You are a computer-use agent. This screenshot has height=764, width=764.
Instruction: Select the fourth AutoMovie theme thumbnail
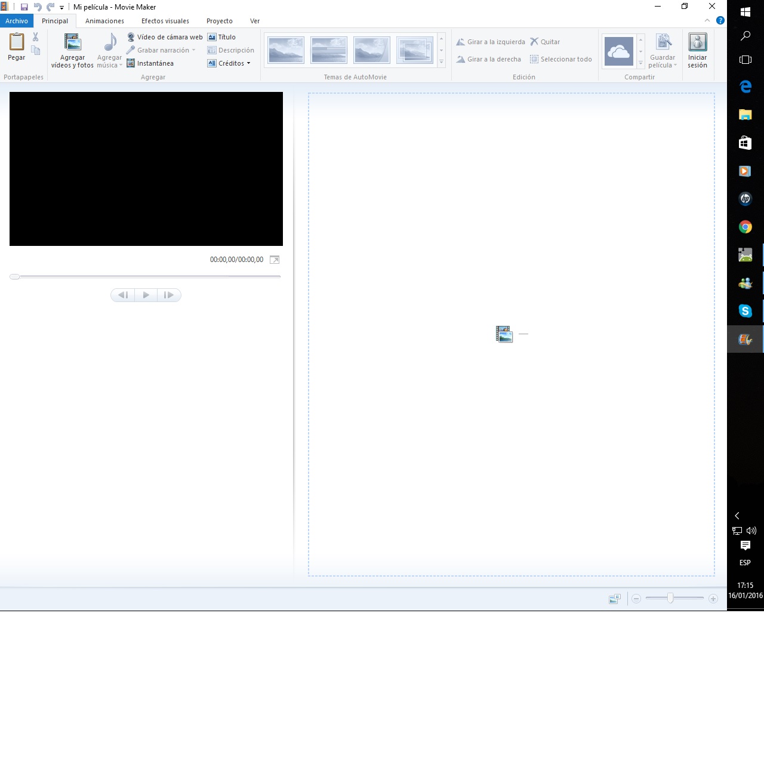click(x=415, y=50)
